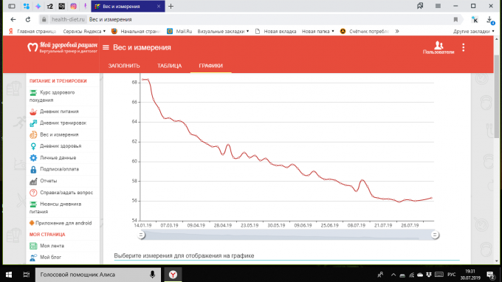Screen dimensions: 502x282
Task: Open the health diary icon
Action: (33, 146)
